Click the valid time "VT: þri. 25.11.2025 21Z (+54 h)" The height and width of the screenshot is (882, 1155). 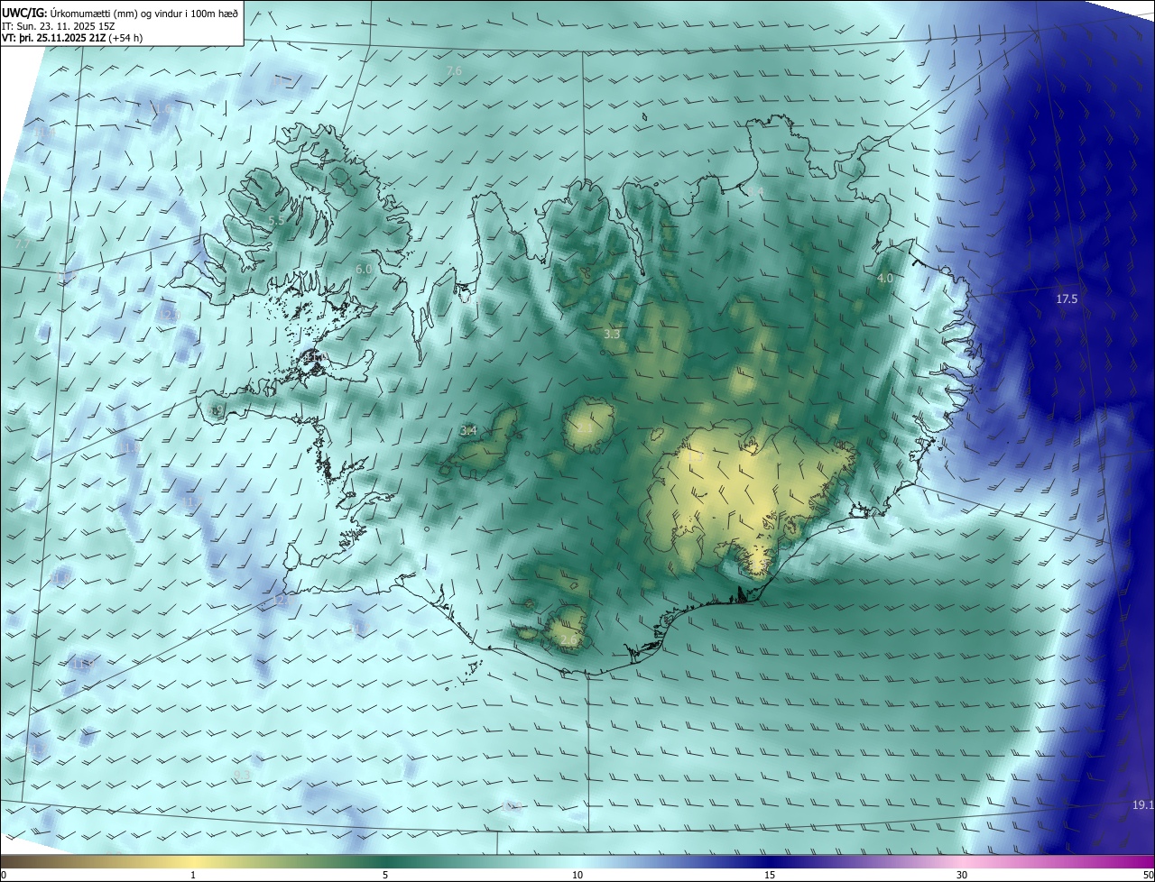72,38
